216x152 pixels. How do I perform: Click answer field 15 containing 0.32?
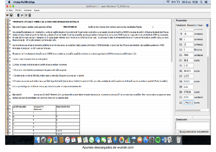188,65
